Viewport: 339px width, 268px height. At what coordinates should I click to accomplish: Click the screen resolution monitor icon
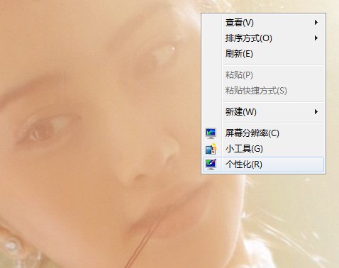pos(211,133)
